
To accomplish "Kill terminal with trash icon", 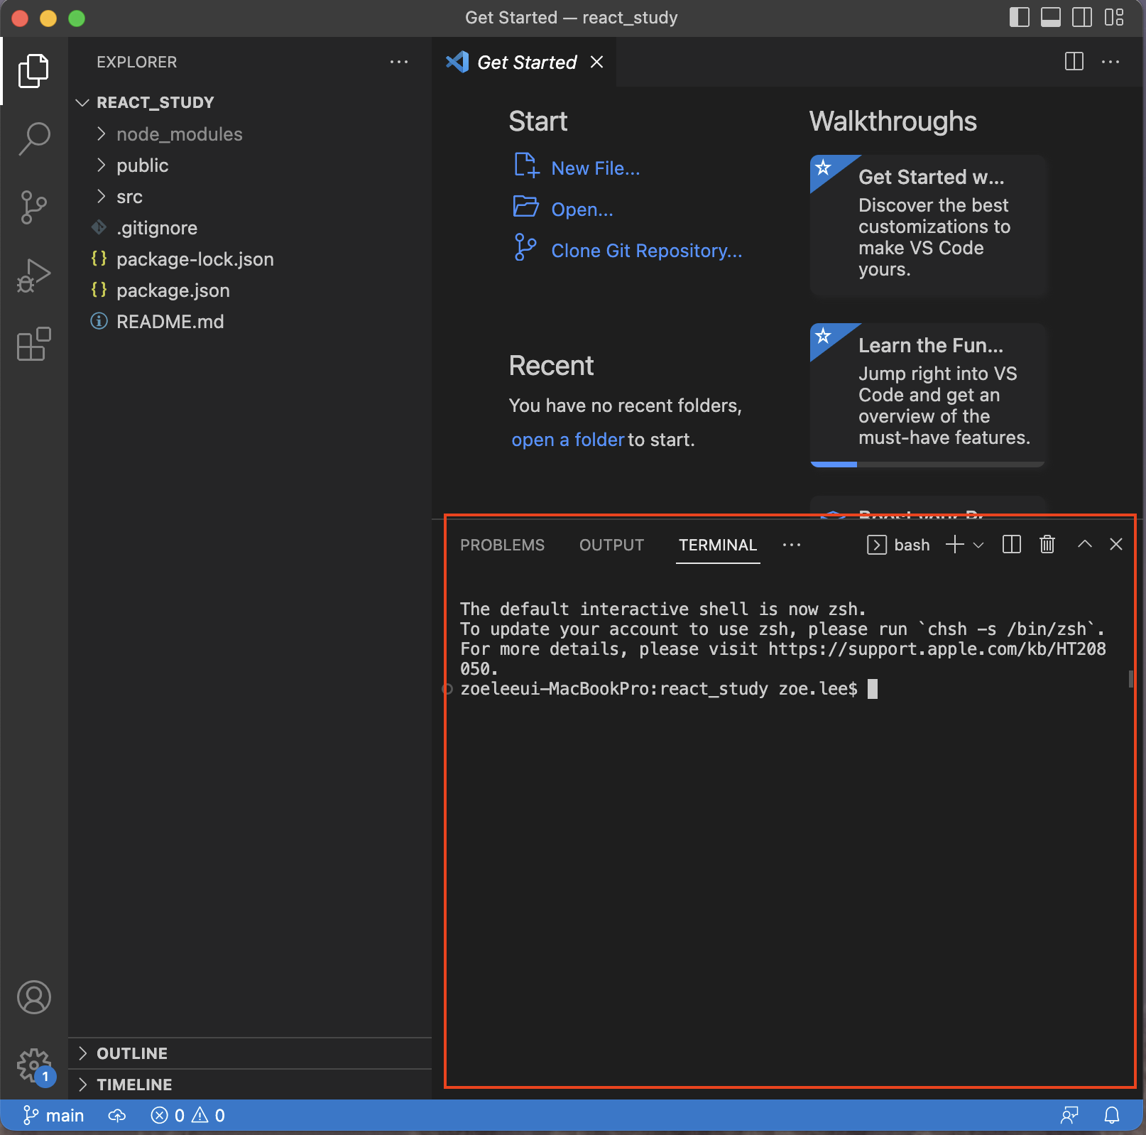I will [1047, 545].
